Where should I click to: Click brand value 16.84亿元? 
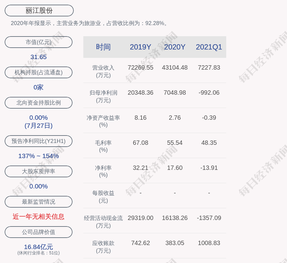coord(39,247)
